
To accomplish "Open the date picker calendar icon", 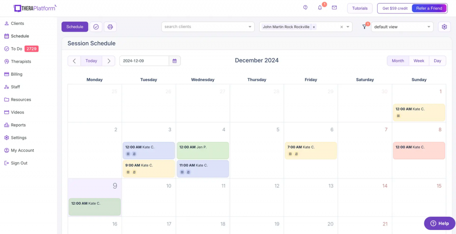I will 175,61.
